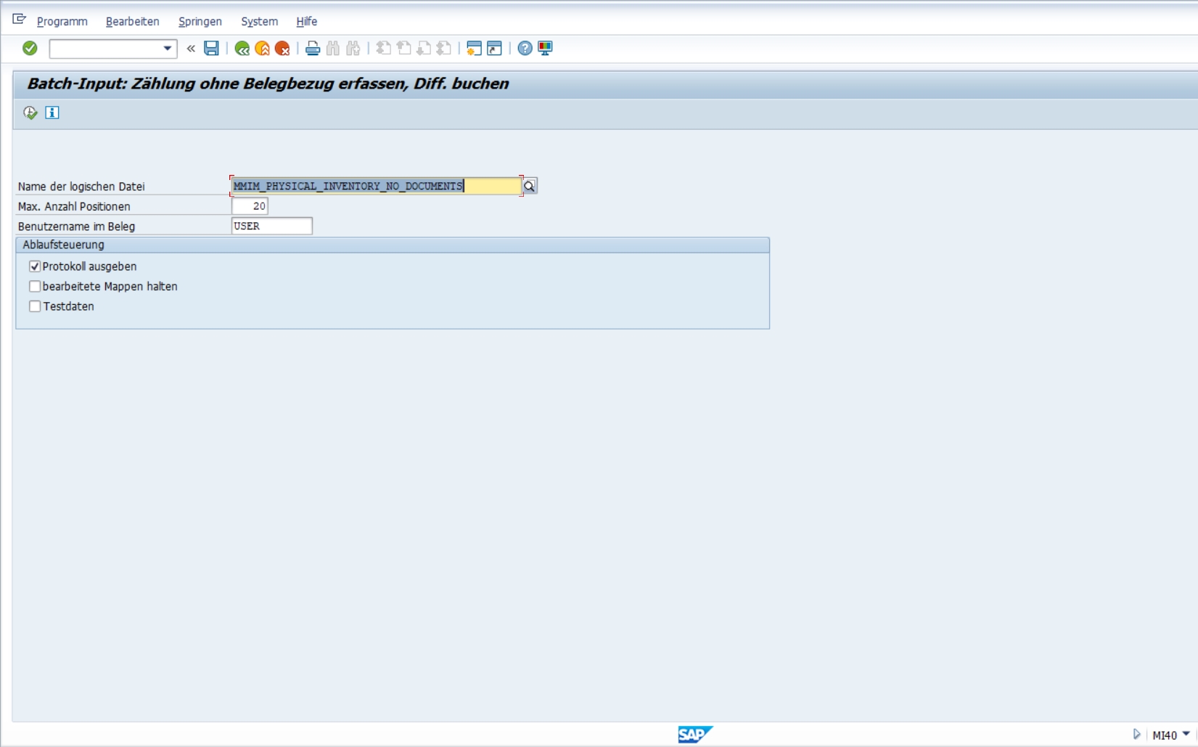1198x747 pixels.
Task: Click the Generate Shortcut icon
Action: [x=494, y=49]
